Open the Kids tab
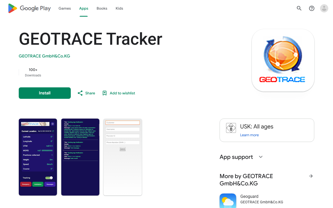The width and height of the screenshot is (333, 208). pos(119,8)
